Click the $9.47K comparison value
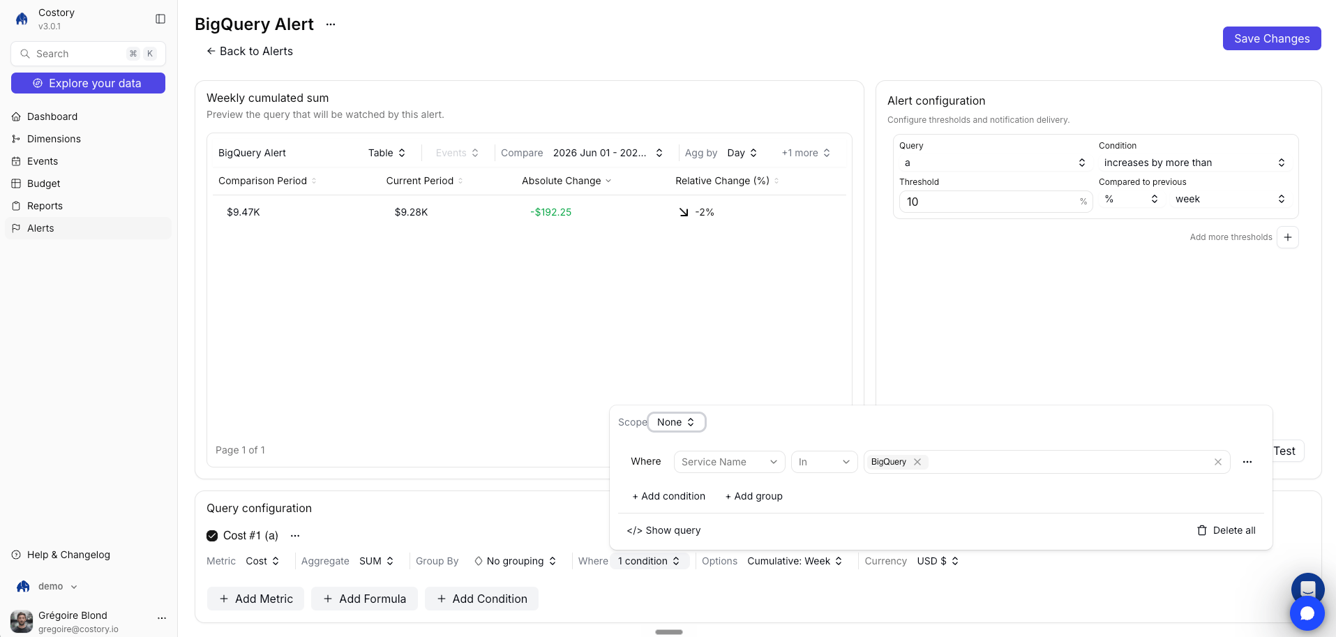1336x637 pixels. pos(243,212)
